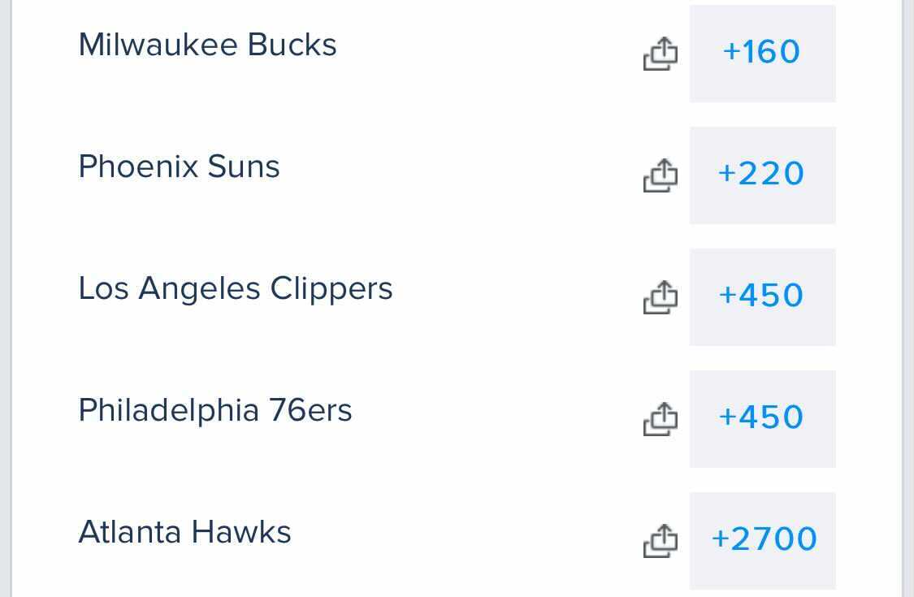Image resolution: width=914 pixels, height=597 pixels.
Task: Add Milwaukee Bucks +160 odds to betslip
Action: pyautogui.click(x=762, y=54)
